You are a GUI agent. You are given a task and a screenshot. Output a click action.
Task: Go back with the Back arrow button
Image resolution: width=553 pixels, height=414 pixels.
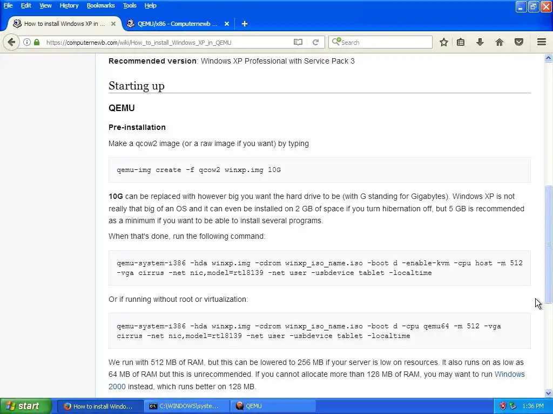[x=11, y=42]
